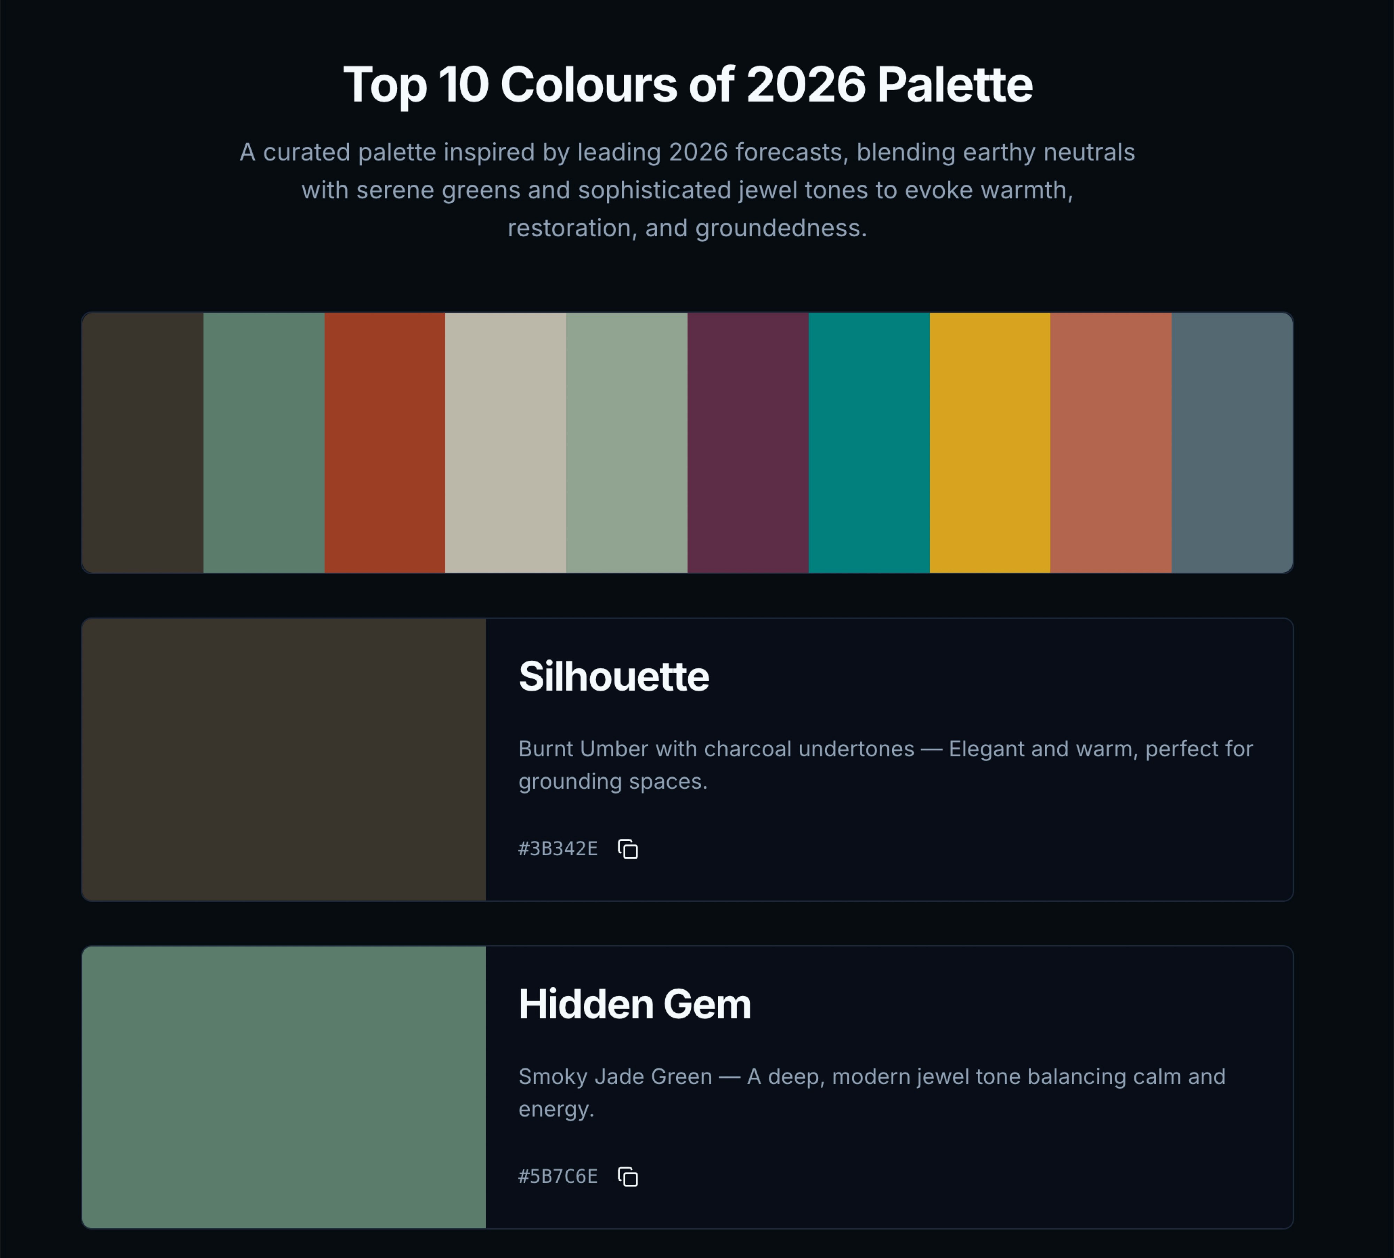Click the slate blue-grey palette strip swatch
1394x1258 pixels.
tap(1232, 442)
